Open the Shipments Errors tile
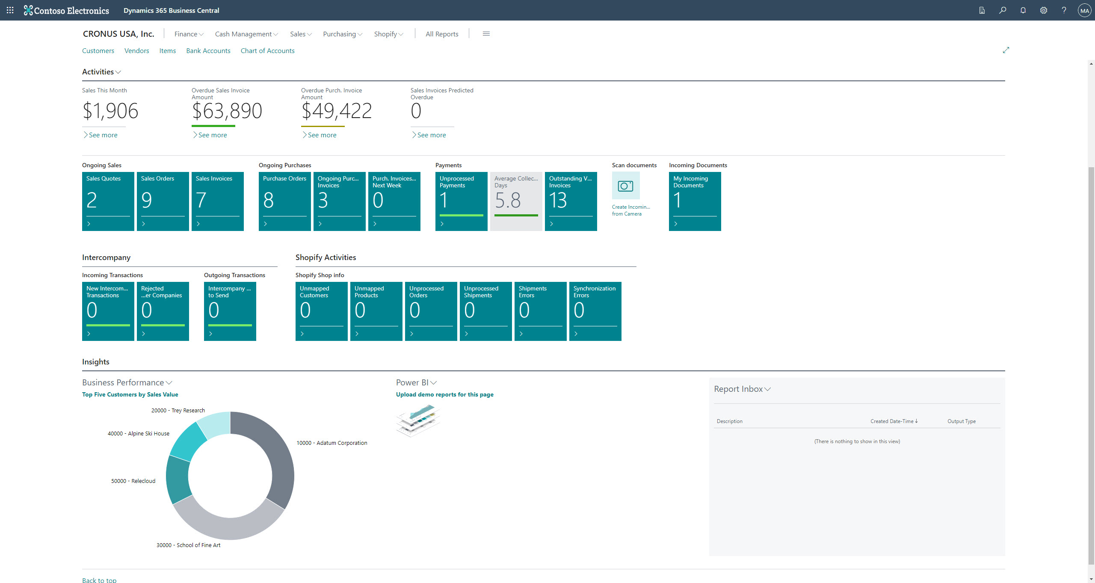The height and width of the screenshot is (583, 1095). [x=541, y=311]
